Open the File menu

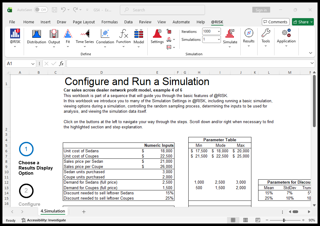coord(12,22)
